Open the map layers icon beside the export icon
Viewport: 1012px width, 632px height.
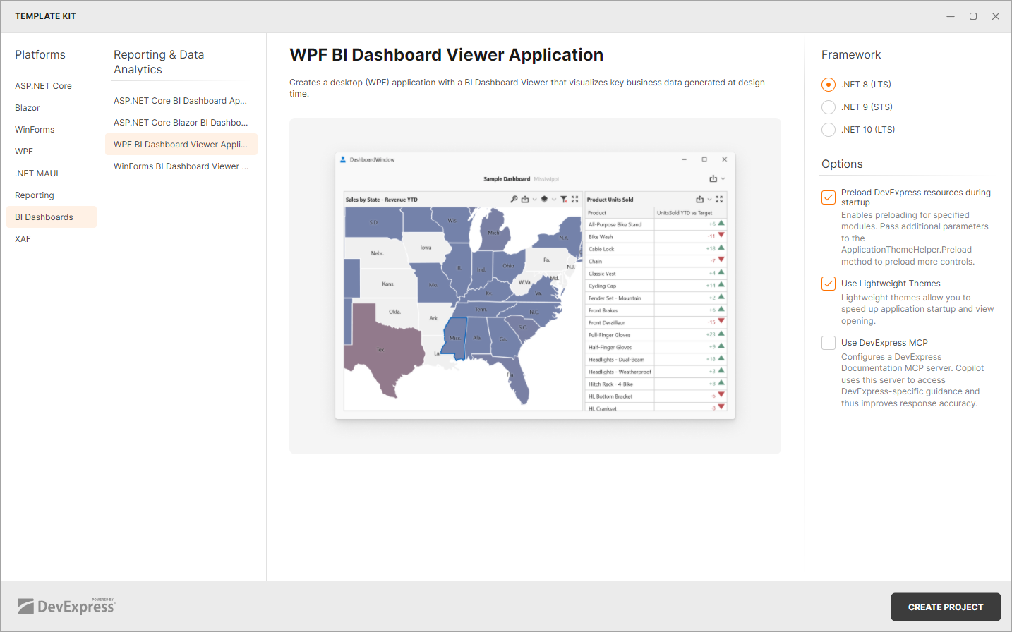point(544,200)
